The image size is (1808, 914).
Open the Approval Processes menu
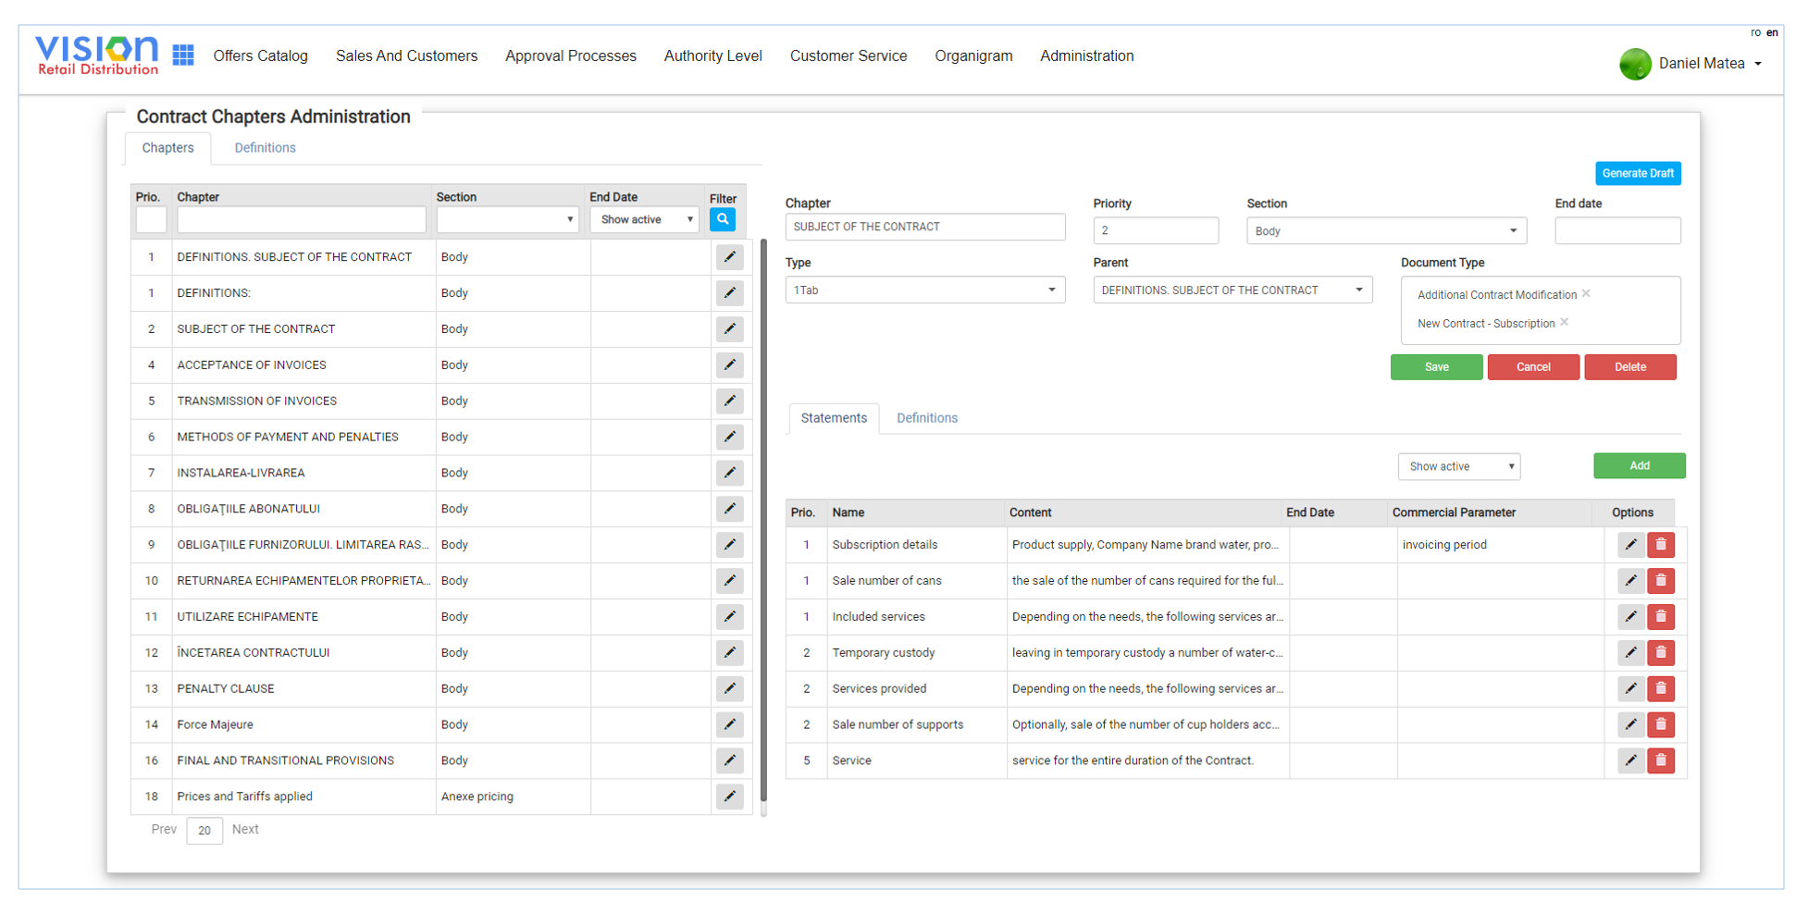point(571,56)
